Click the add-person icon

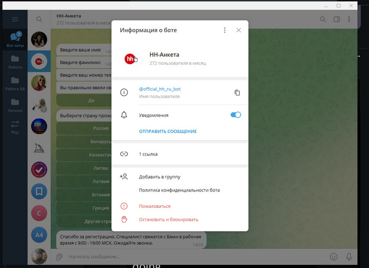(124, 177)
